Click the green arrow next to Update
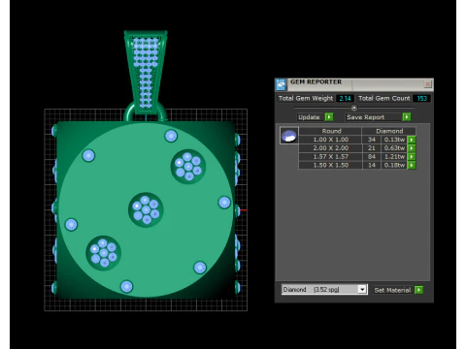 pyautogui.click(x=329, y=117)
